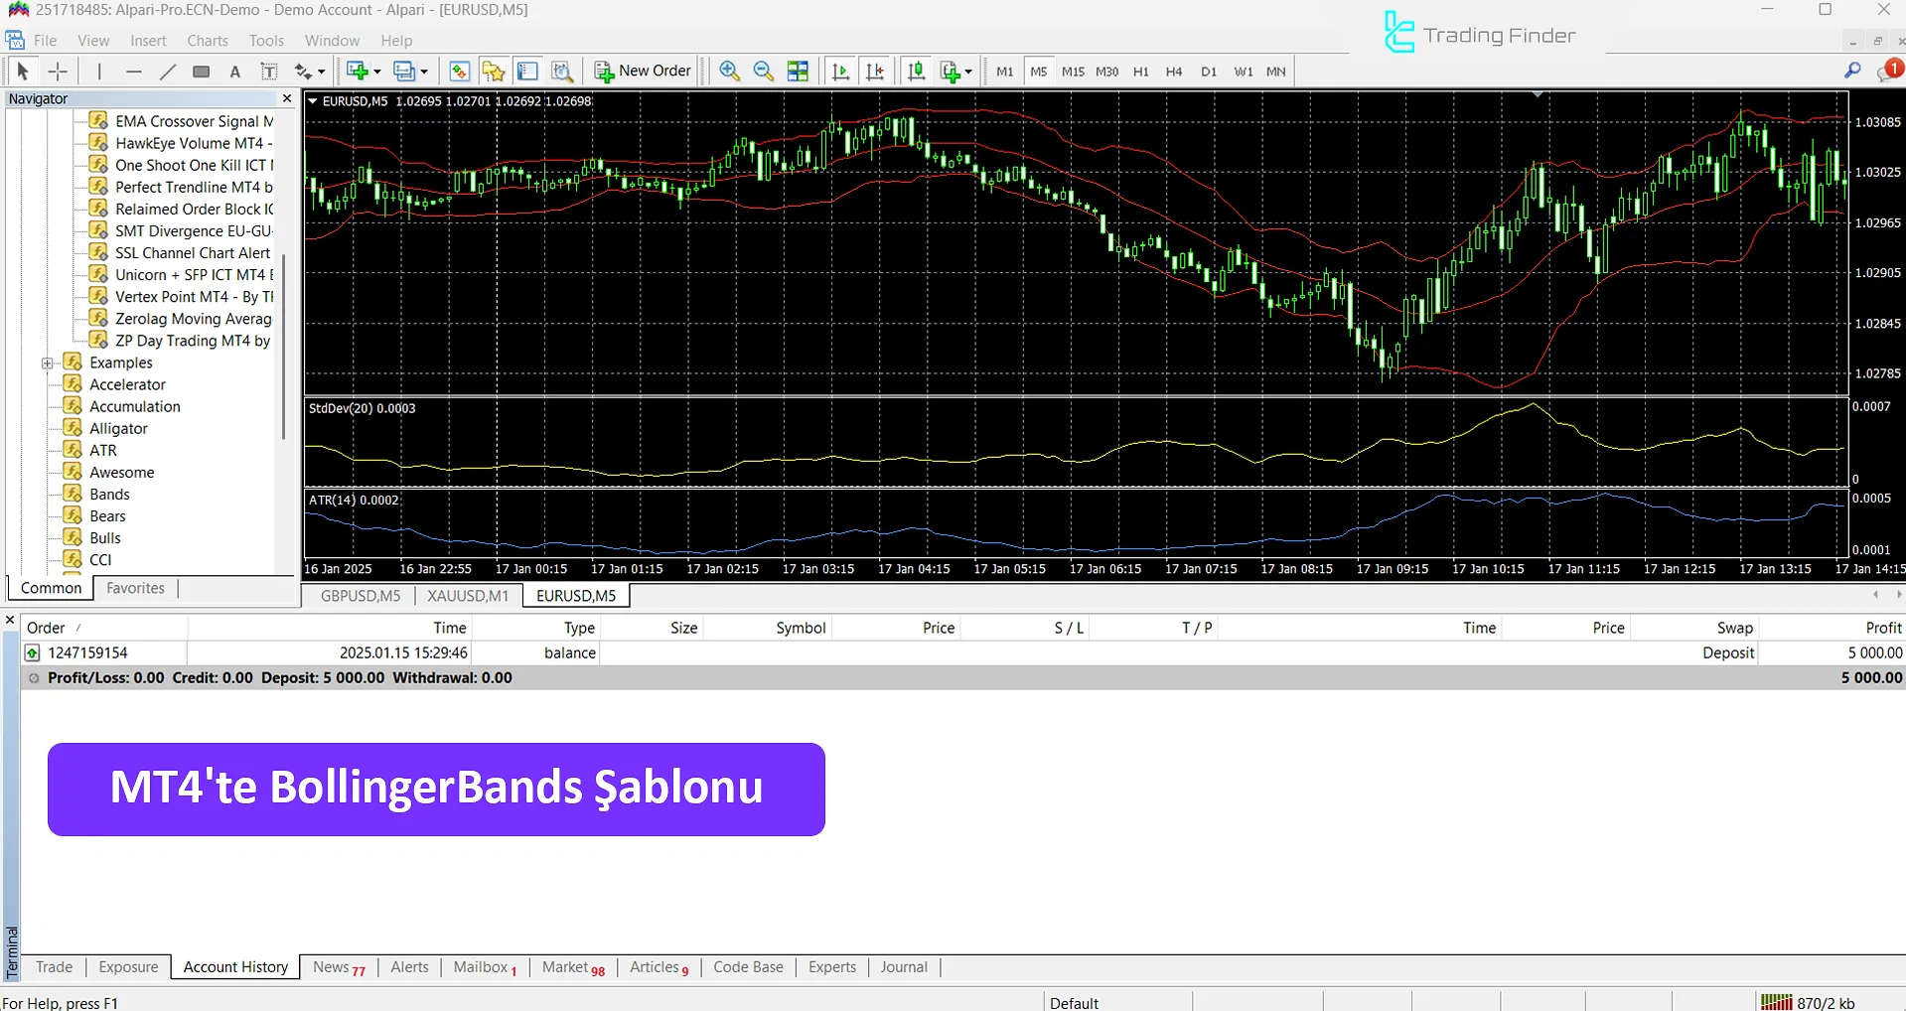Image resolution: width=1906 pixels, height=1011 pixels.
Task: Sort by the Profit column header
Action: coord(1832,628)
